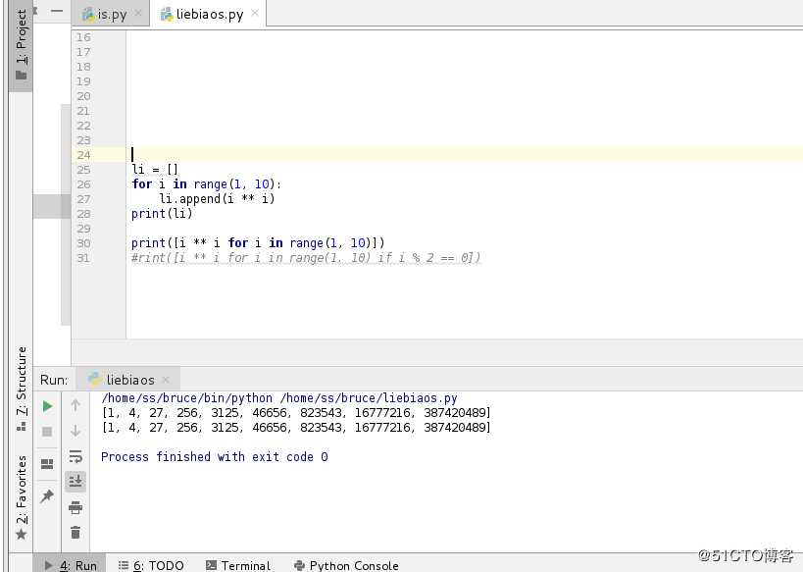Hide the project panel minimize dash

tap(57, 11)
